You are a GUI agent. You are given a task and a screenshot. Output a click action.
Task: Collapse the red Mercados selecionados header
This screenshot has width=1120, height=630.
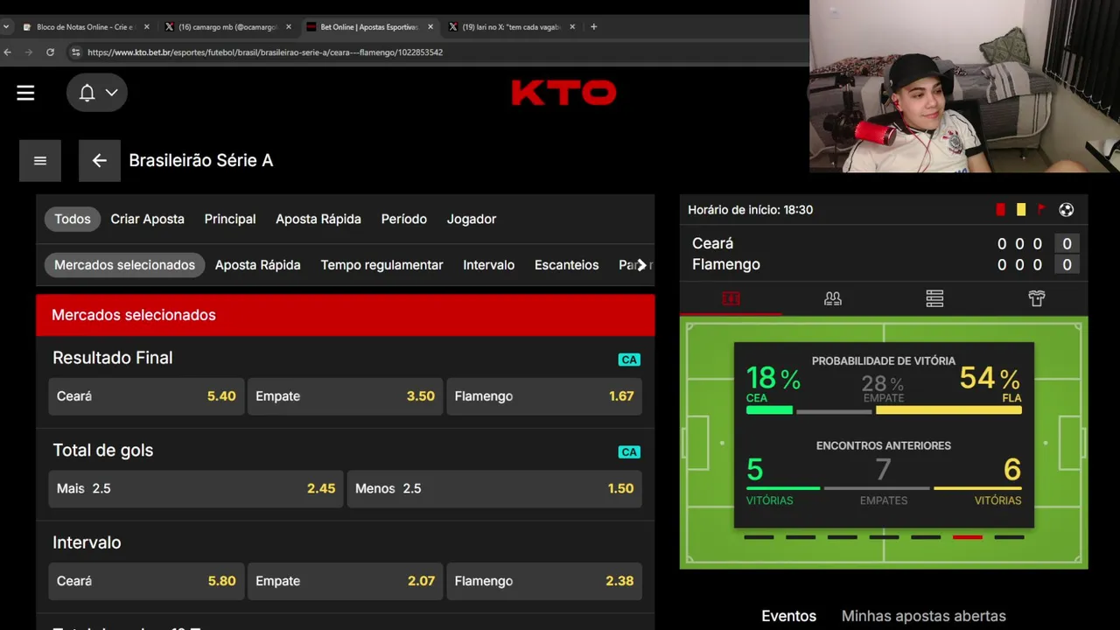(345, 315)
